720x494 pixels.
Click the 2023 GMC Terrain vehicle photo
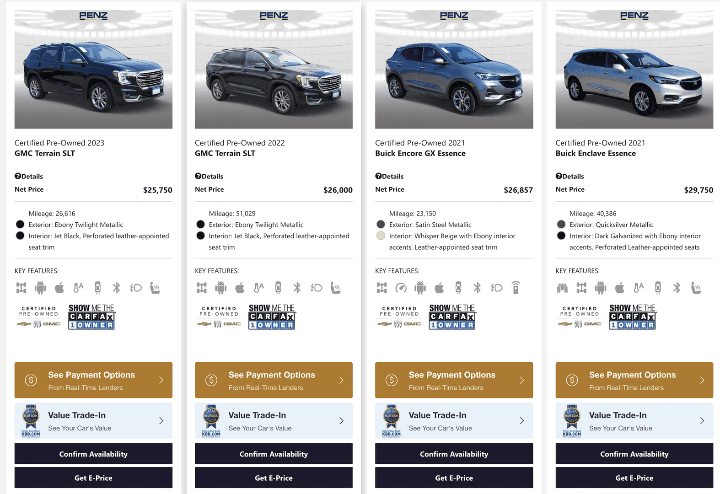pyautogui.click(x=93, y=69)
